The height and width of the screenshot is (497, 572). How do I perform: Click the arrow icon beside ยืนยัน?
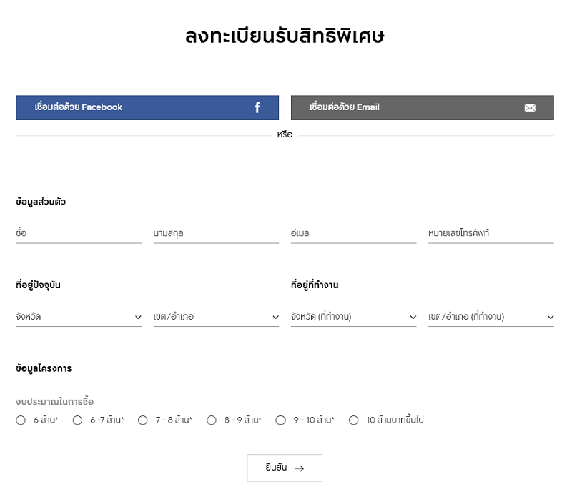coord(300,468)
